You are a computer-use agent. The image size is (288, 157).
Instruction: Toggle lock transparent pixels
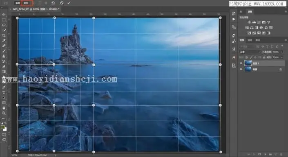247,57
